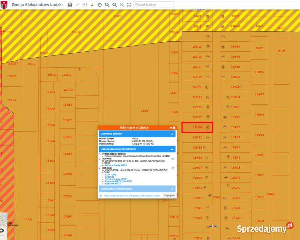The height and width of the screenshot is (240, 300).
Task: Open the APP - GML link
Action: coord(111,175)
